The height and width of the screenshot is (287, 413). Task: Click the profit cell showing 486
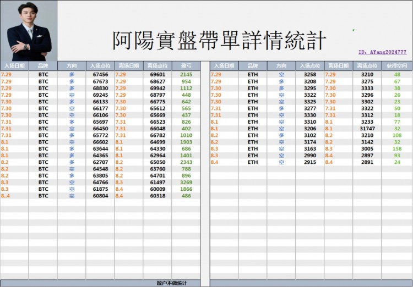pos(186,196)
